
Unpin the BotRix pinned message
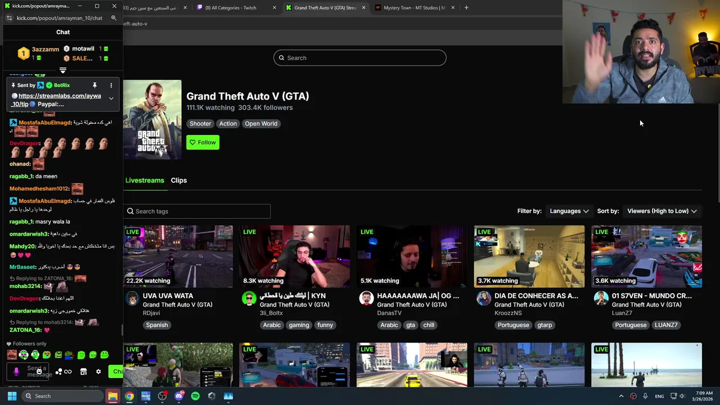click(94, 85)
